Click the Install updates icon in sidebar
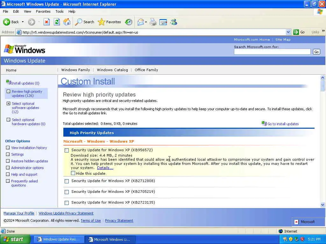 (x=8, y=82)
